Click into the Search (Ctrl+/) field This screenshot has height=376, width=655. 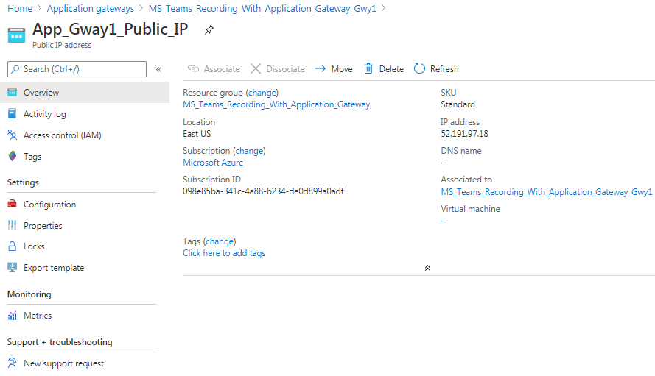(77, 69)
